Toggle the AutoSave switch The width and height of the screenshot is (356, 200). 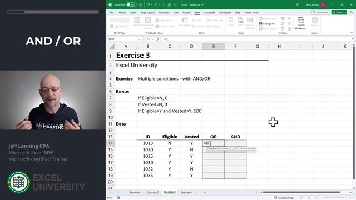tap(131, 4)
